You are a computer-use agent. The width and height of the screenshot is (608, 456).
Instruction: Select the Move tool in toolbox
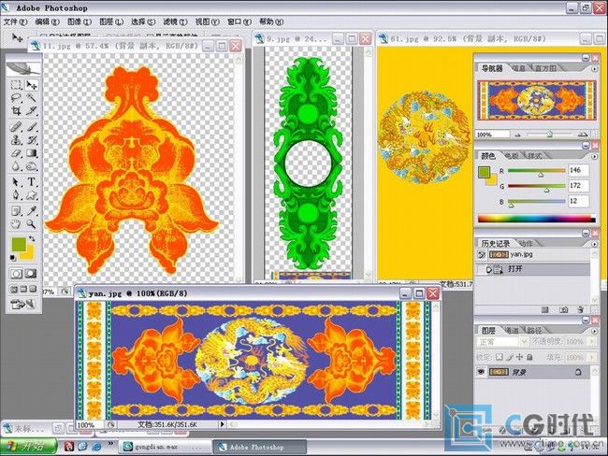(32, 85)
